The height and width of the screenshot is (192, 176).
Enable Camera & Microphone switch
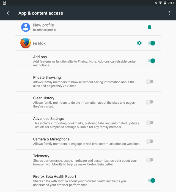point(150,141)
